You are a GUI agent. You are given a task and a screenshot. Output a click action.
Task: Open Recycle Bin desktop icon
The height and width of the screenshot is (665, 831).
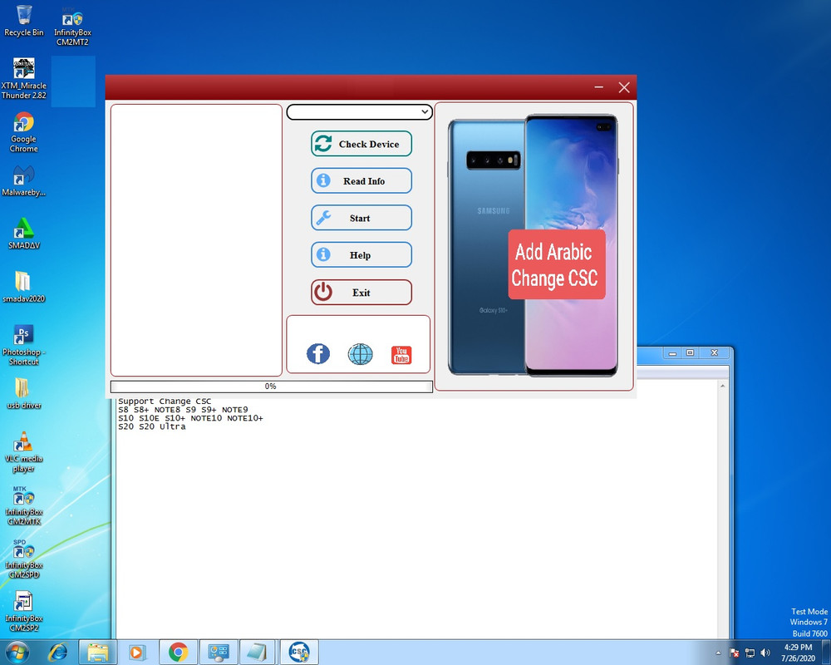pos(23,22)
